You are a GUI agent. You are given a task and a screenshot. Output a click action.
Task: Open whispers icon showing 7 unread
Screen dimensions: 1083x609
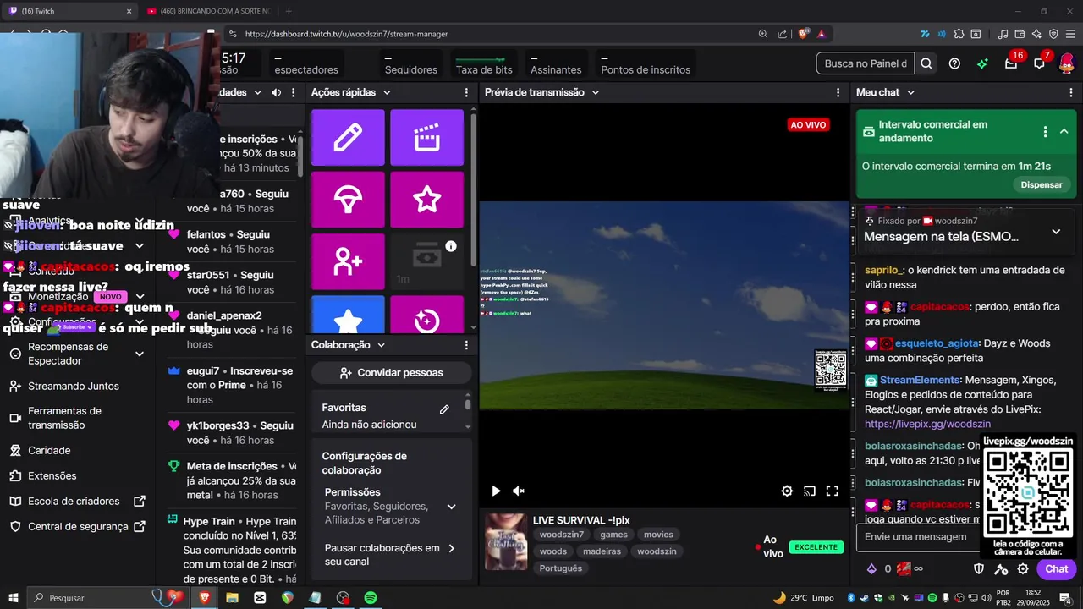(1040, 63)
